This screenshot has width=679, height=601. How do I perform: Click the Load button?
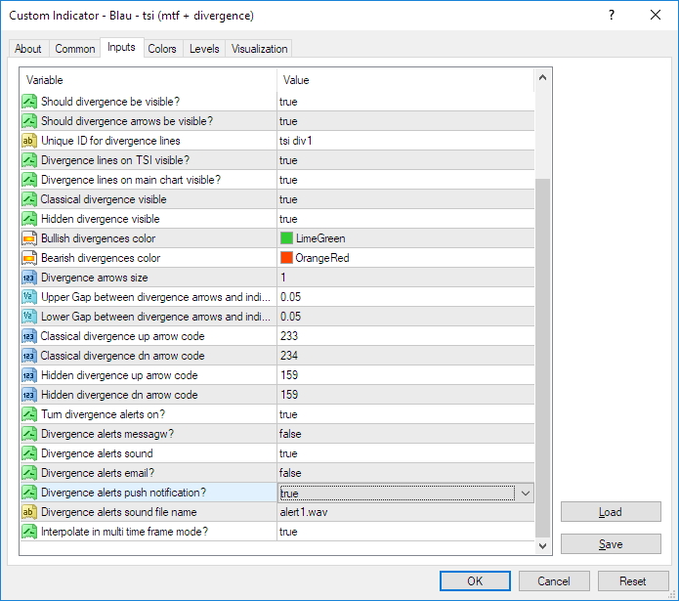pos(610,512)
